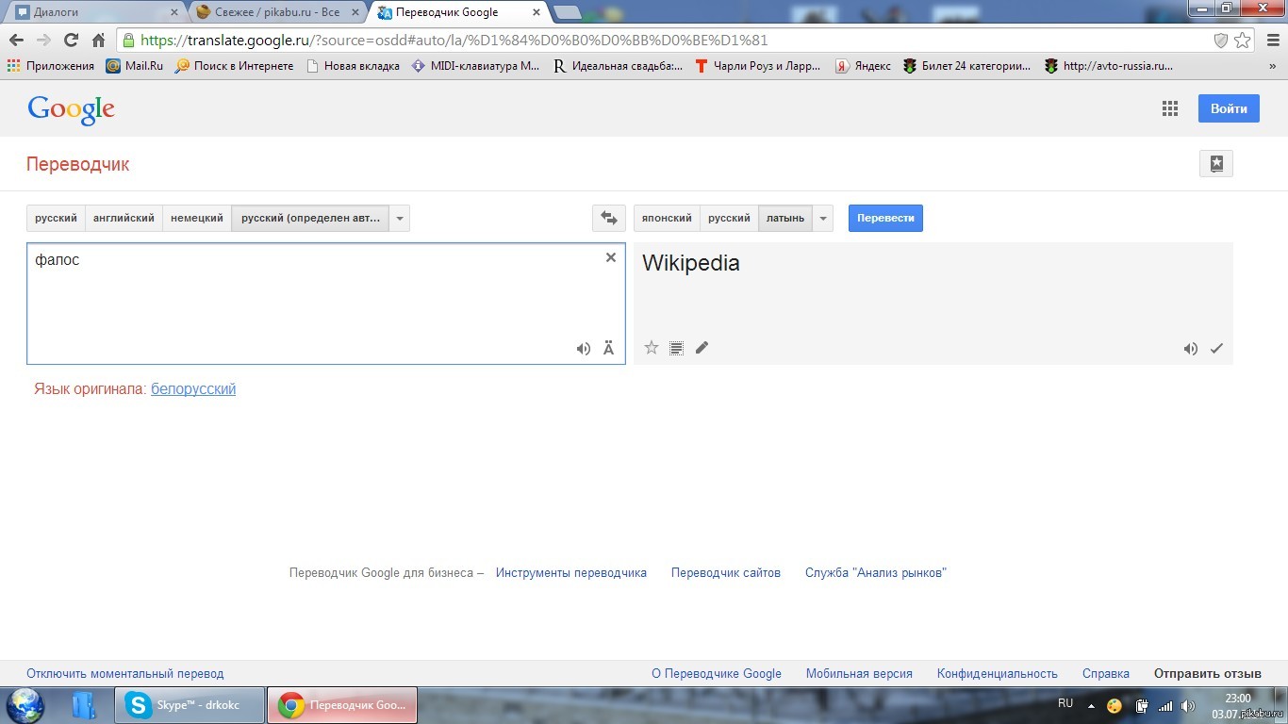Open the Google apps grid
This screenshot has height=724, width=1288.
(1170, 108)
